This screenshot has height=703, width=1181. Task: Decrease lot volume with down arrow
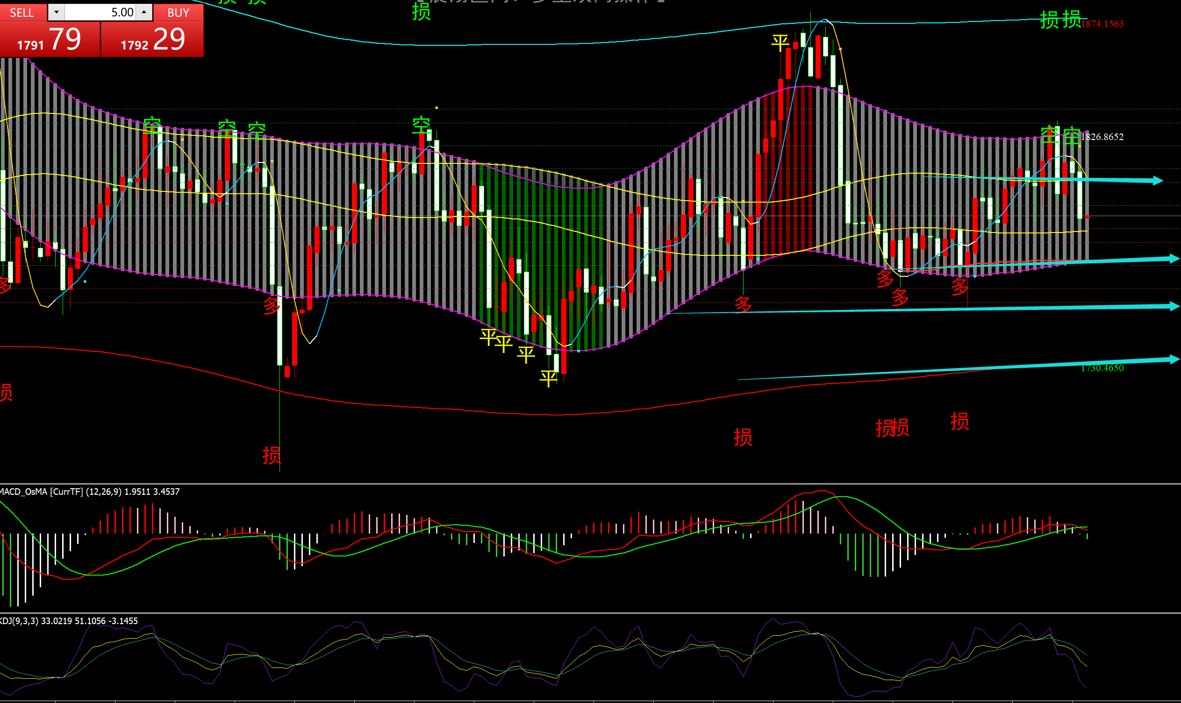pyautogui.click(x=57, y=12)
